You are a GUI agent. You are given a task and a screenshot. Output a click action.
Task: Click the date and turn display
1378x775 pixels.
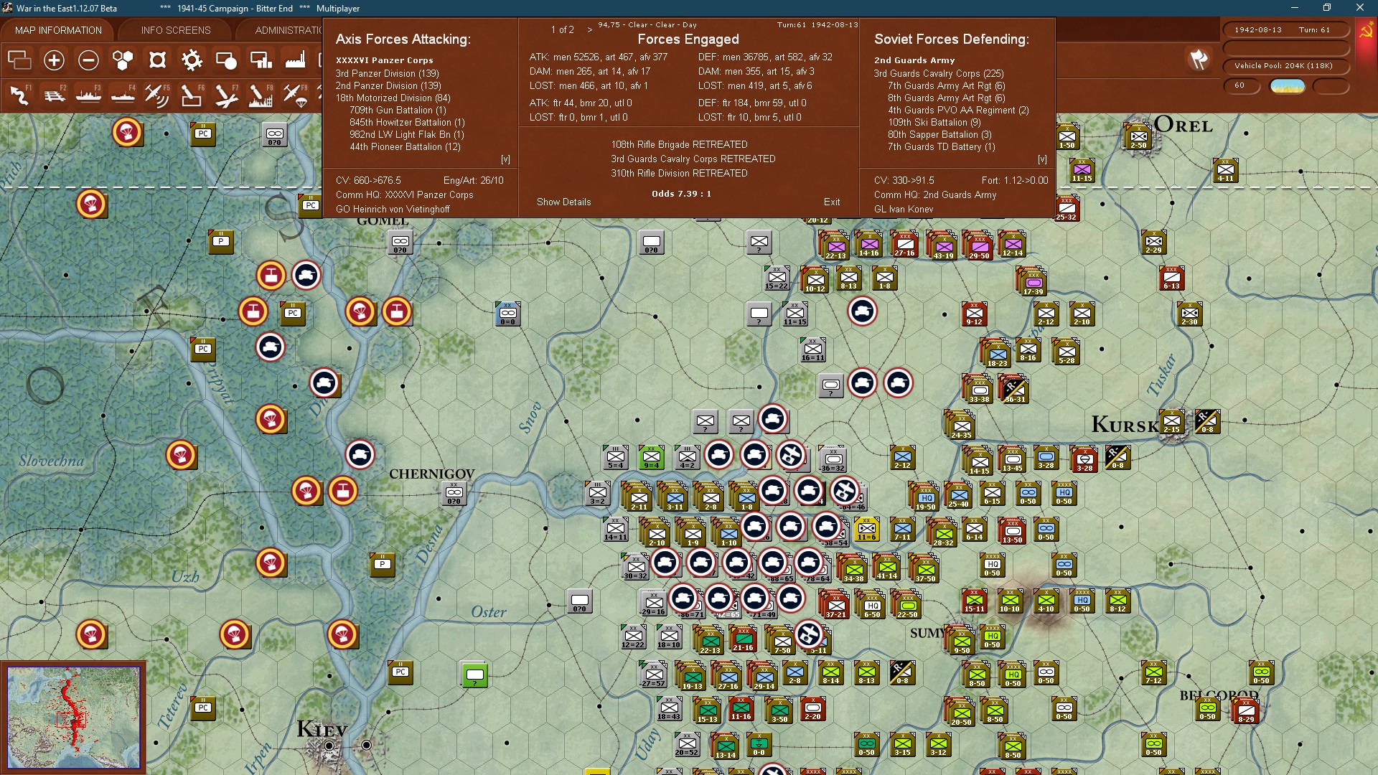[1286, 29]
